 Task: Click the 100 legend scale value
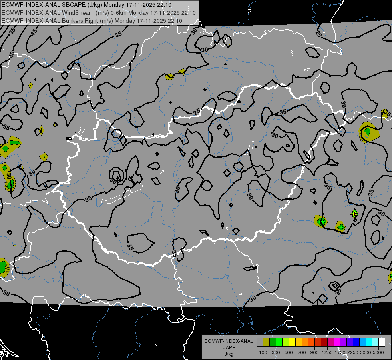click(263, 352)
